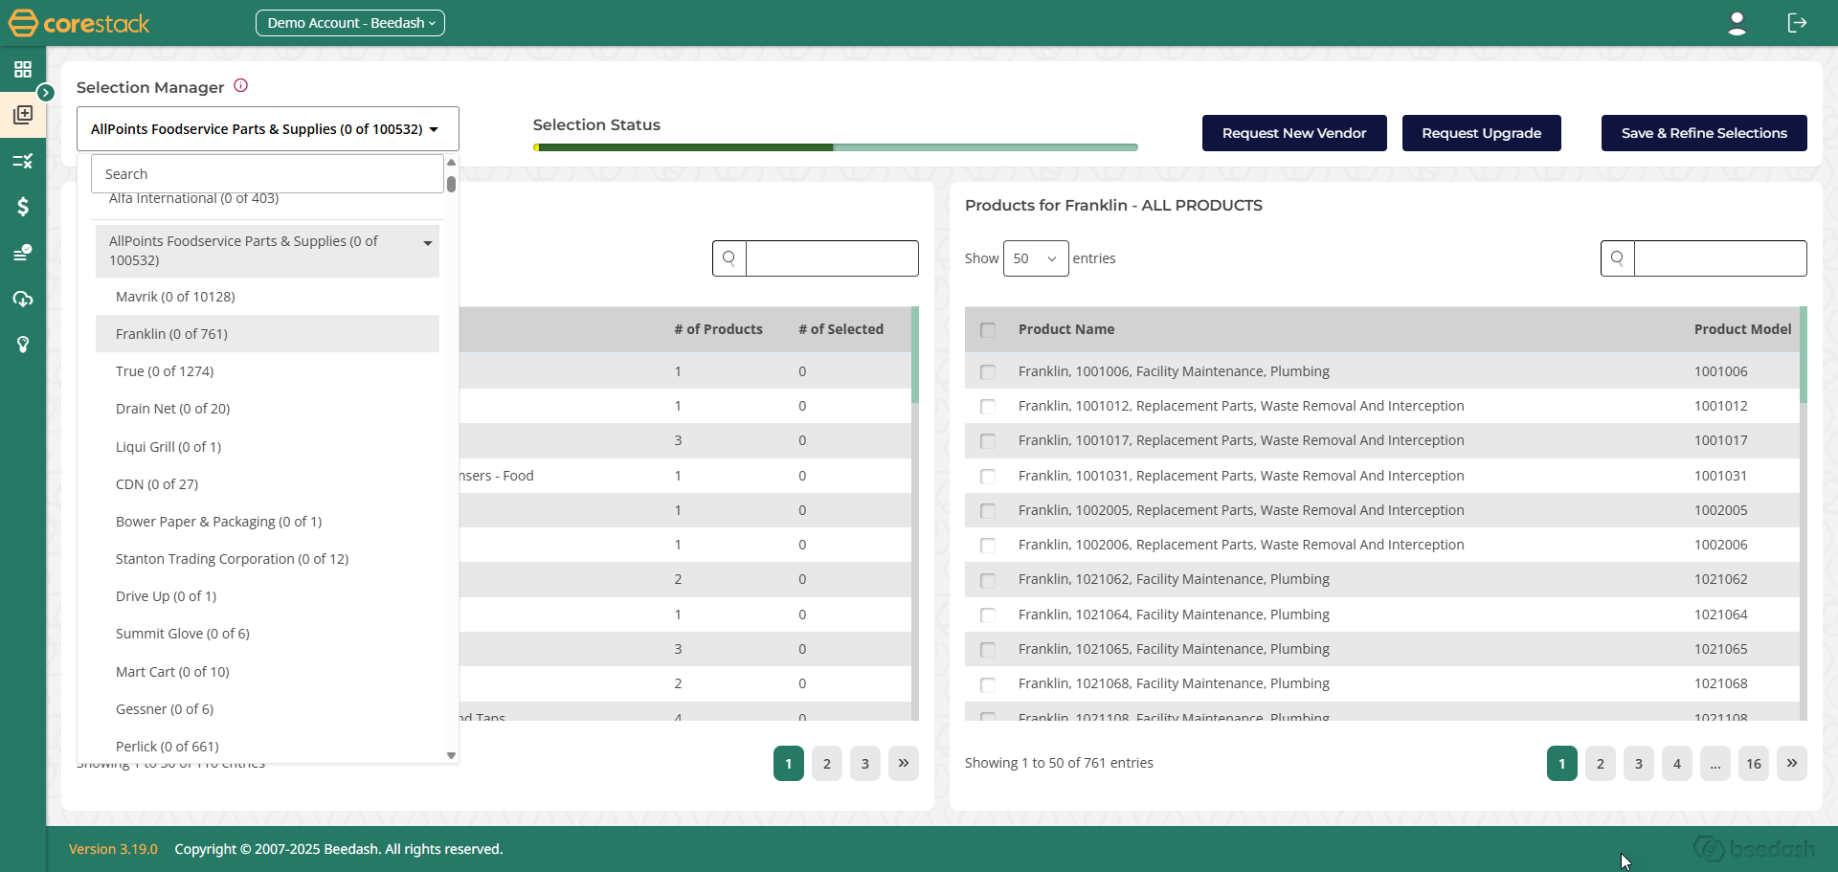
Task: Select Franklin (0 of 761) vendor
Action: point(267,334)
